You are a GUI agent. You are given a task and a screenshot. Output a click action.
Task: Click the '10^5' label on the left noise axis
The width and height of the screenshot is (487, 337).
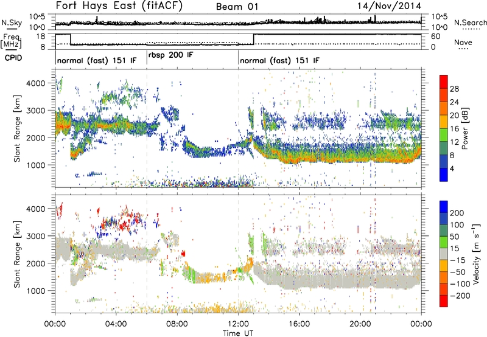(x=37, y=17)
